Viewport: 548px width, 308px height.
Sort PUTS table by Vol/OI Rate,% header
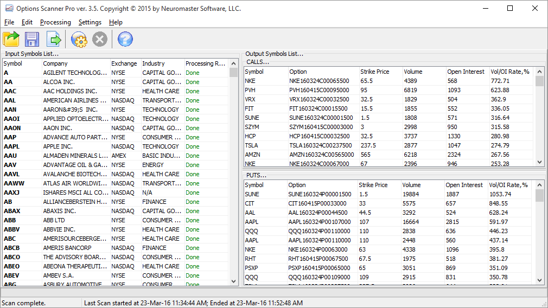pos(509,185)
